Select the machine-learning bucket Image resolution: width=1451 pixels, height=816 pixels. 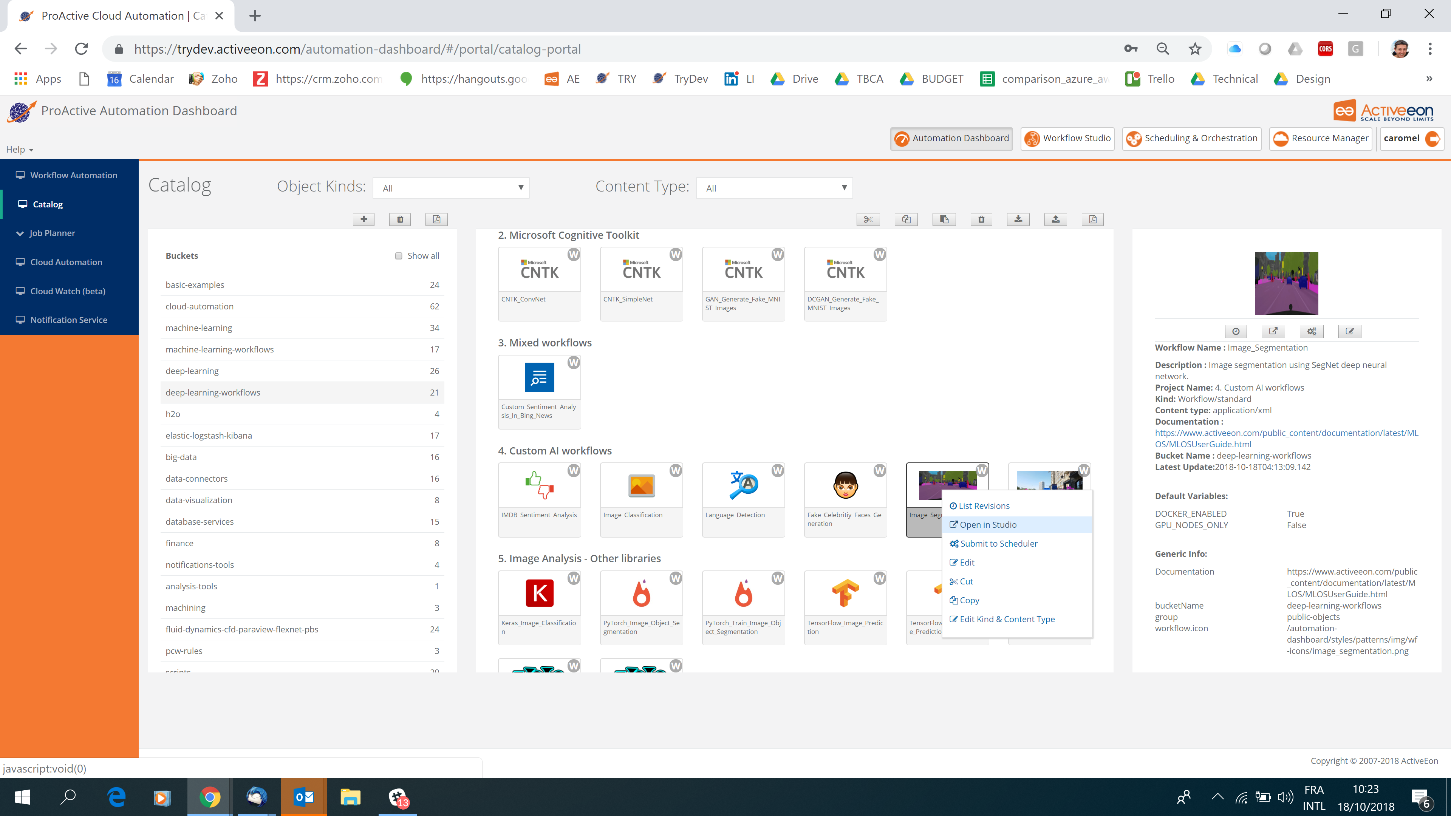(302, 328)
